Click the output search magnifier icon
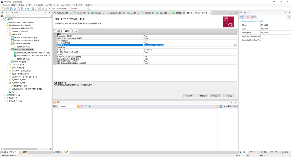Image resolution: width=291 pixels, height=157 pixels. tap(86, 107)
